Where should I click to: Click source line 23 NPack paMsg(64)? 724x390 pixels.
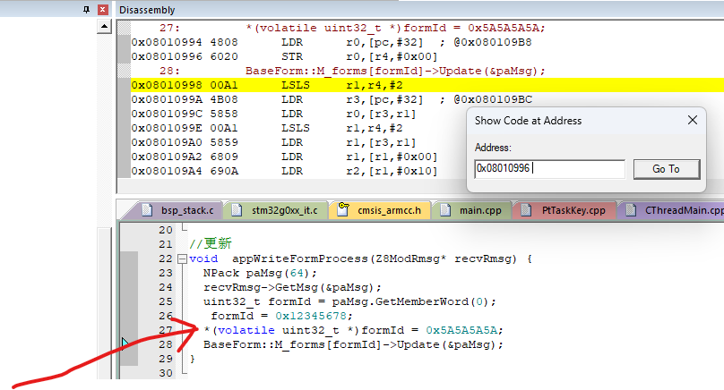click(x=260, y=274)
